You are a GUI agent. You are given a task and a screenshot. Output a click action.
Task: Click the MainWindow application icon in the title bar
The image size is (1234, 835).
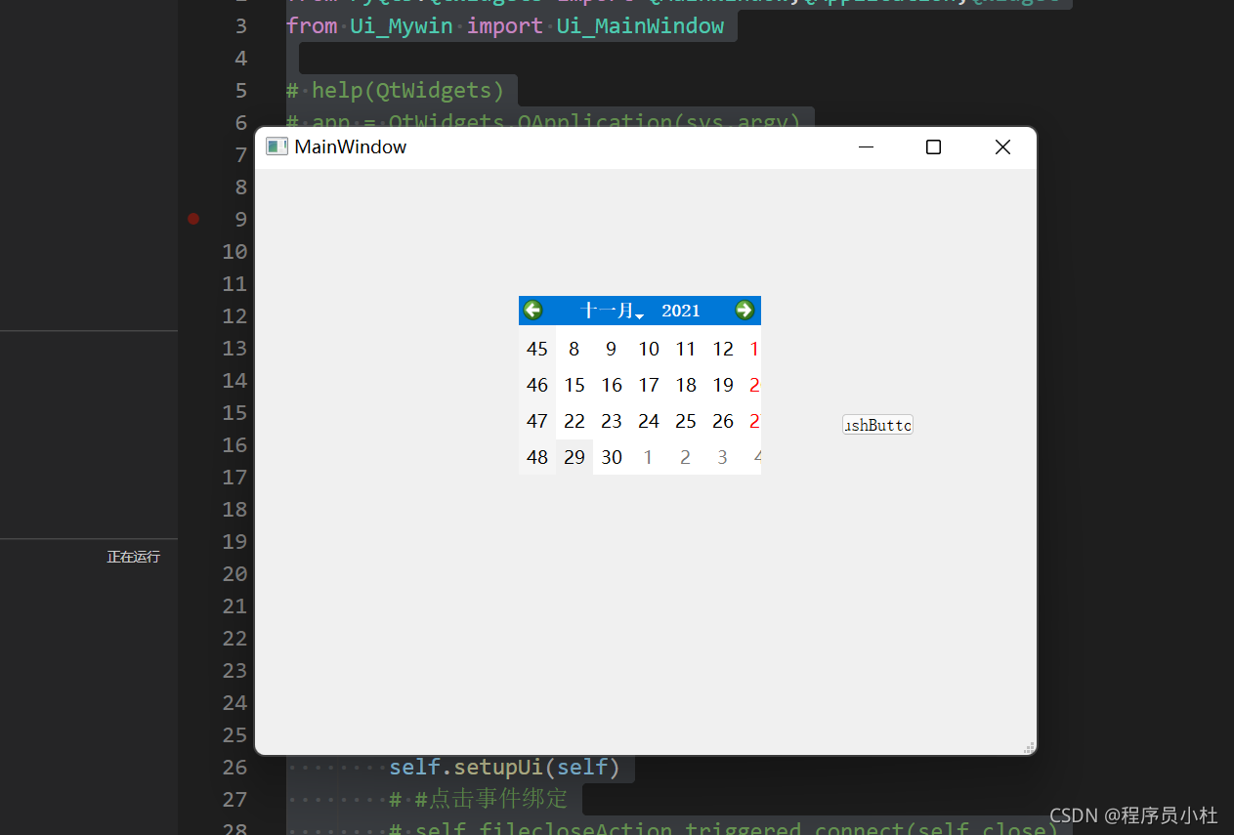pyautogui.click(x=277, y=146)
